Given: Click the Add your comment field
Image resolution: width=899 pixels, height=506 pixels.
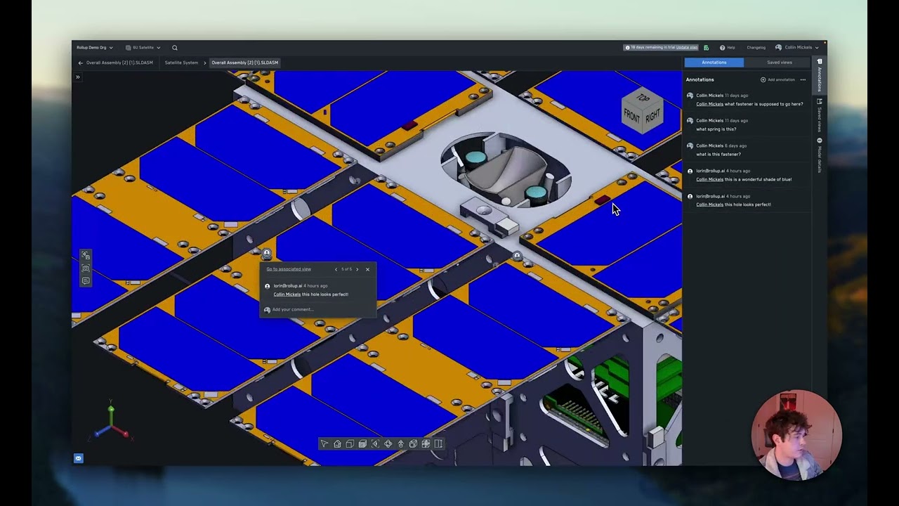Looking at the screenshot, I should 317,310.
